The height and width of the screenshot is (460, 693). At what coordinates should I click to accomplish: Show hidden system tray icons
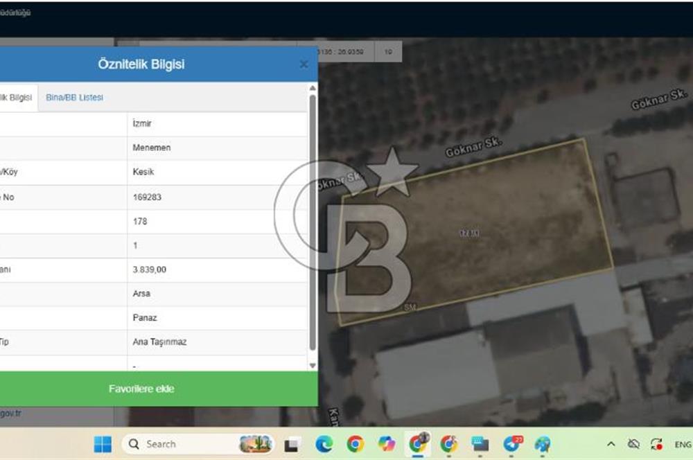click(611, 444)
